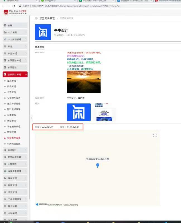This screenshot has height=223, width=181.
Task: Open the blue logo photo thumbnail
Action: pos(79,112)
